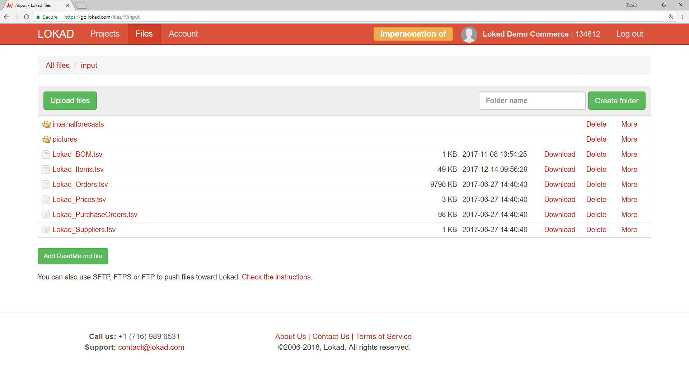The height and width of the screenshot is (372, 689).
Task: Click the browser back arrow
Action: [x=6, y=17]
